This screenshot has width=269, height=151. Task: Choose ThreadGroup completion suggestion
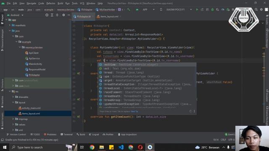tap(147, 100)
